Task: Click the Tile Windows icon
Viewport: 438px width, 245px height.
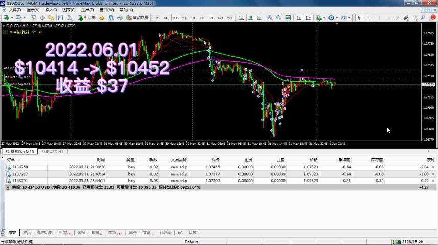Action: [x=288, y=18]
